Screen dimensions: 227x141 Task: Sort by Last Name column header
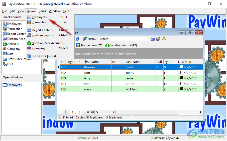[x=140, y=62]
